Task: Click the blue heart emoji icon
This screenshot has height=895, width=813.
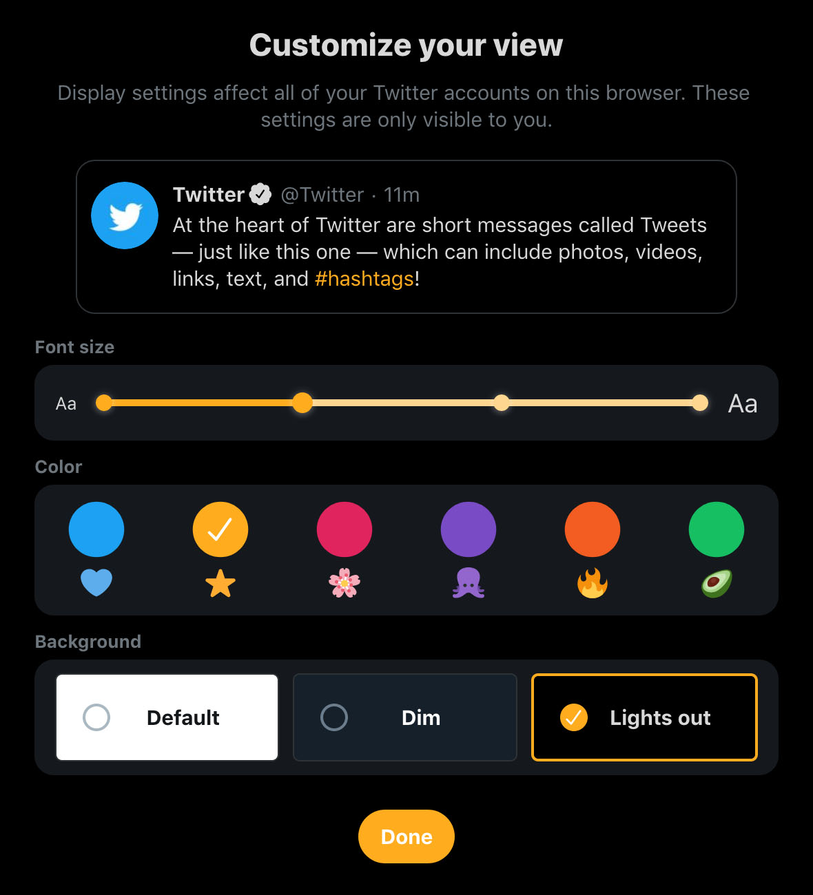Action: point(96,583)
